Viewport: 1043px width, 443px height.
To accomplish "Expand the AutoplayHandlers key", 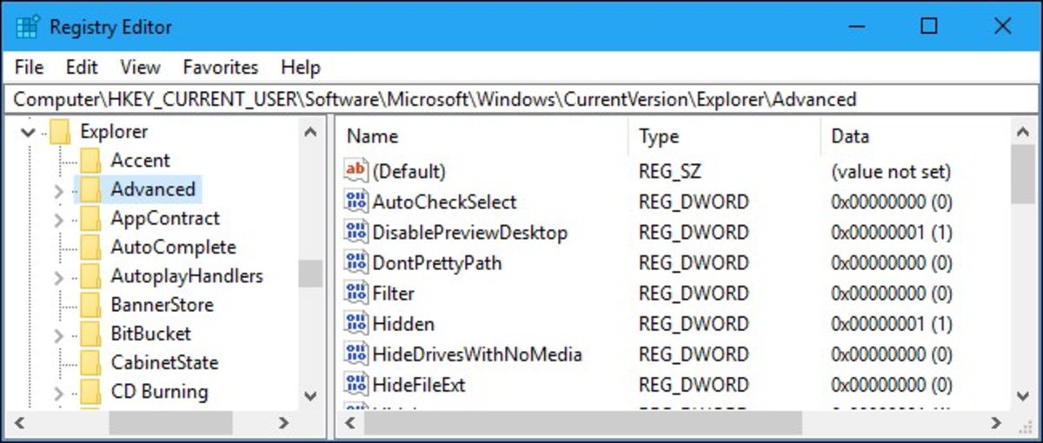I will tap(59, 278).
